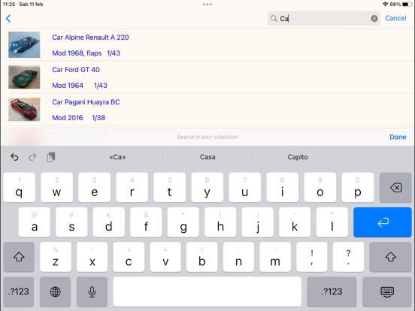Viewport: 415px width, 311px height.
Task: Tap the j key
Action: (258, 222)
